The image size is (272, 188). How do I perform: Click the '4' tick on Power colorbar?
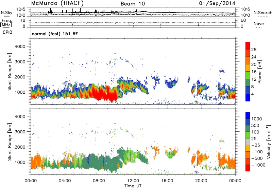point(252,94)
